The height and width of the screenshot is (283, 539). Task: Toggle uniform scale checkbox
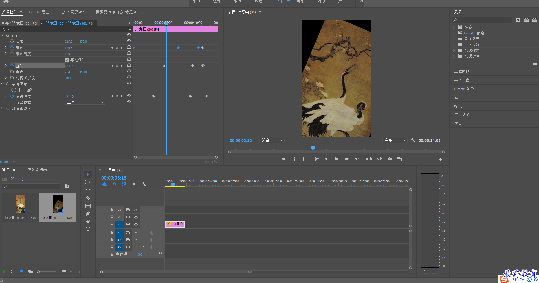pos(67,60)
